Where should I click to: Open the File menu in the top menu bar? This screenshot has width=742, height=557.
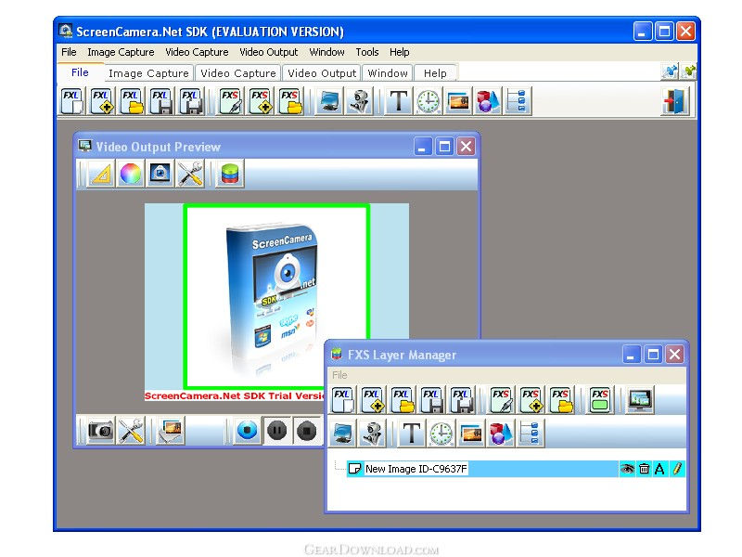pos(69,52)
